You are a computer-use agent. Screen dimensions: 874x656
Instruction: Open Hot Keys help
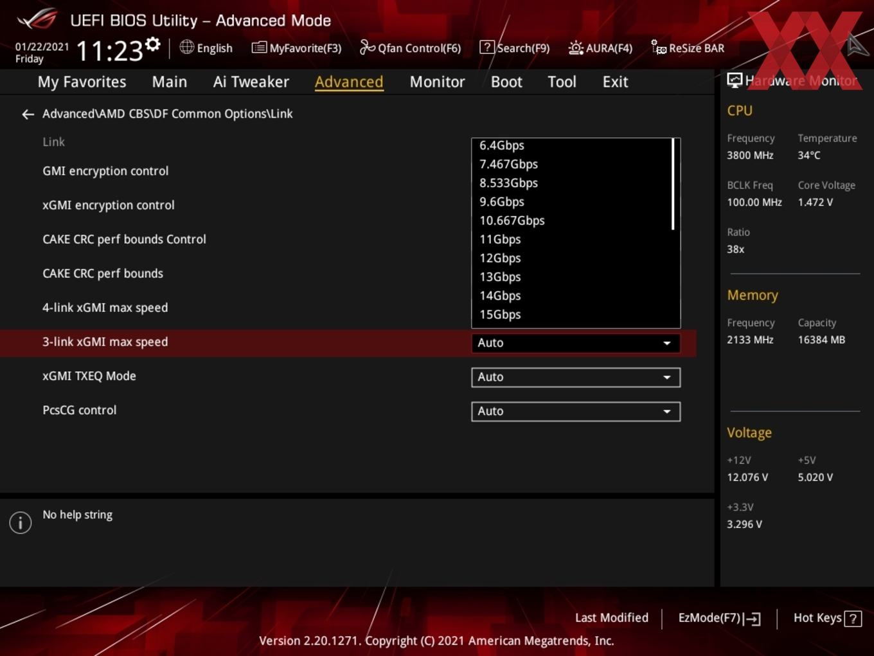pyautogui.click(x=827, y=618)
